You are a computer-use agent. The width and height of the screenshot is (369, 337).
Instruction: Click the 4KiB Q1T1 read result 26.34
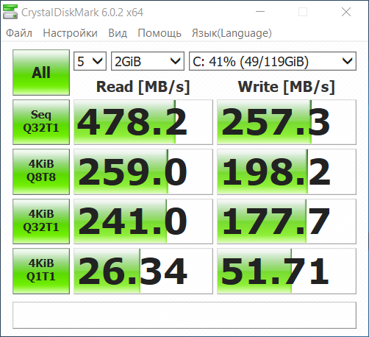[x=143, y=271]
